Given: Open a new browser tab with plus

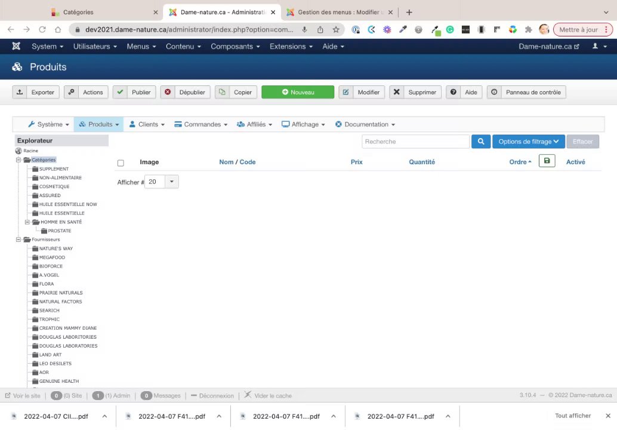Looking at the screenshot, I should point(409,12).
